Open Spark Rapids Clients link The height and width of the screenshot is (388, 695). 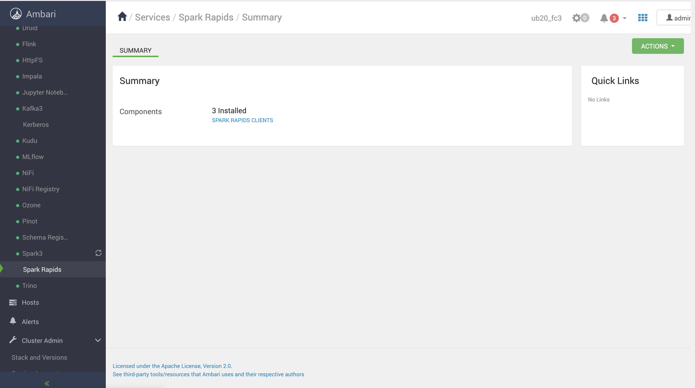242,120
